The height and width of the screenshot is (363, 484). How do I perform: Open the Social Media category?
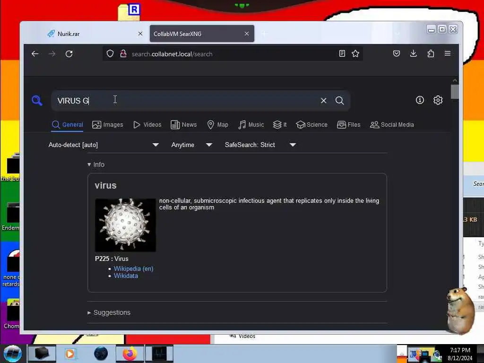pyautogui.click(x=392, y=125)
